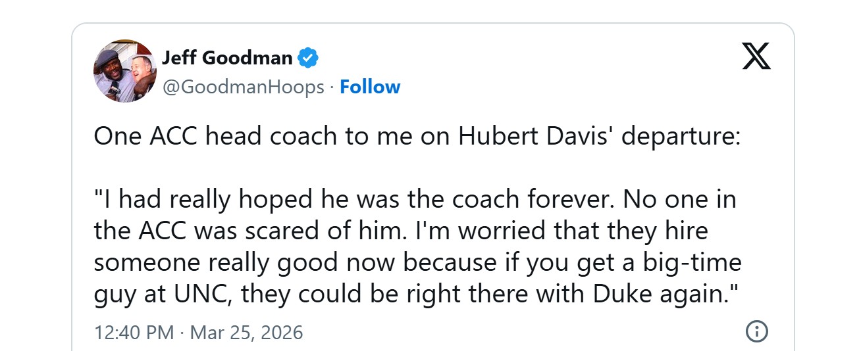Viewport: 861px width, 351px height.
Task: Follow Jeff Goodman via Follow link
Action: pyautogui.click(x=370, y=87)
